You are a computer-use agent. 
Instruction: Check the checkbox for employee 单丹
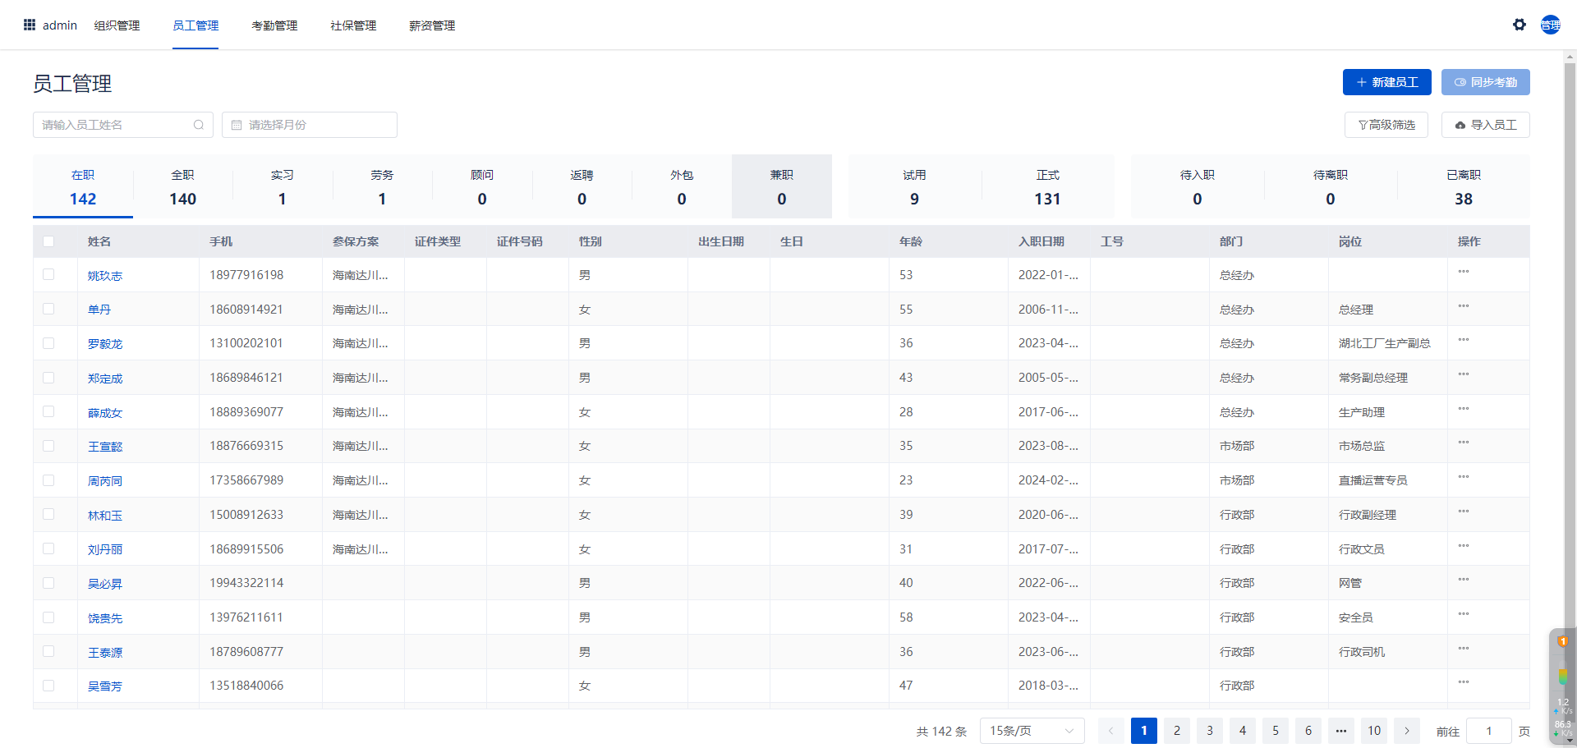[48, 310]
